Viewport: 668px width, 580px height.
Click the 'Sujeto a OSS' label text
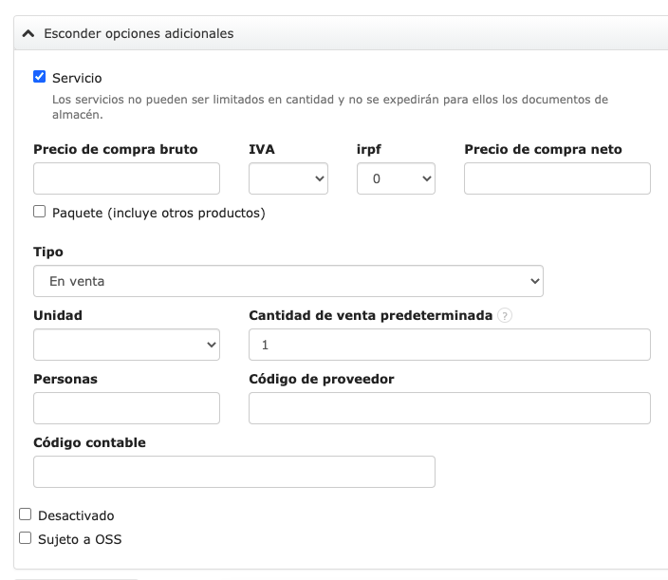(80, 539)
